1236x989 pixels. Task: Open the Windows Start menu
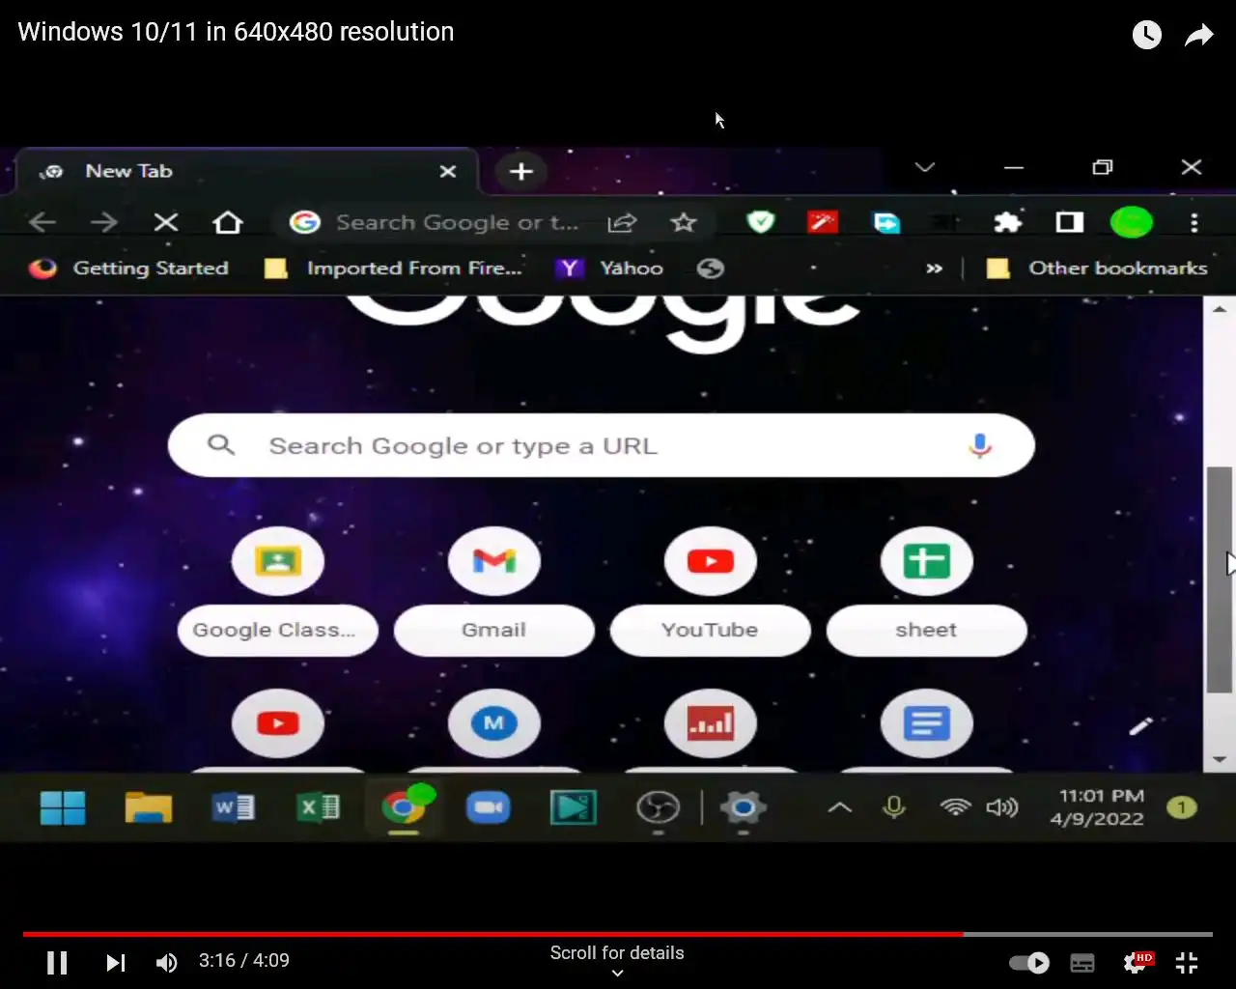[x=63, y=807]
